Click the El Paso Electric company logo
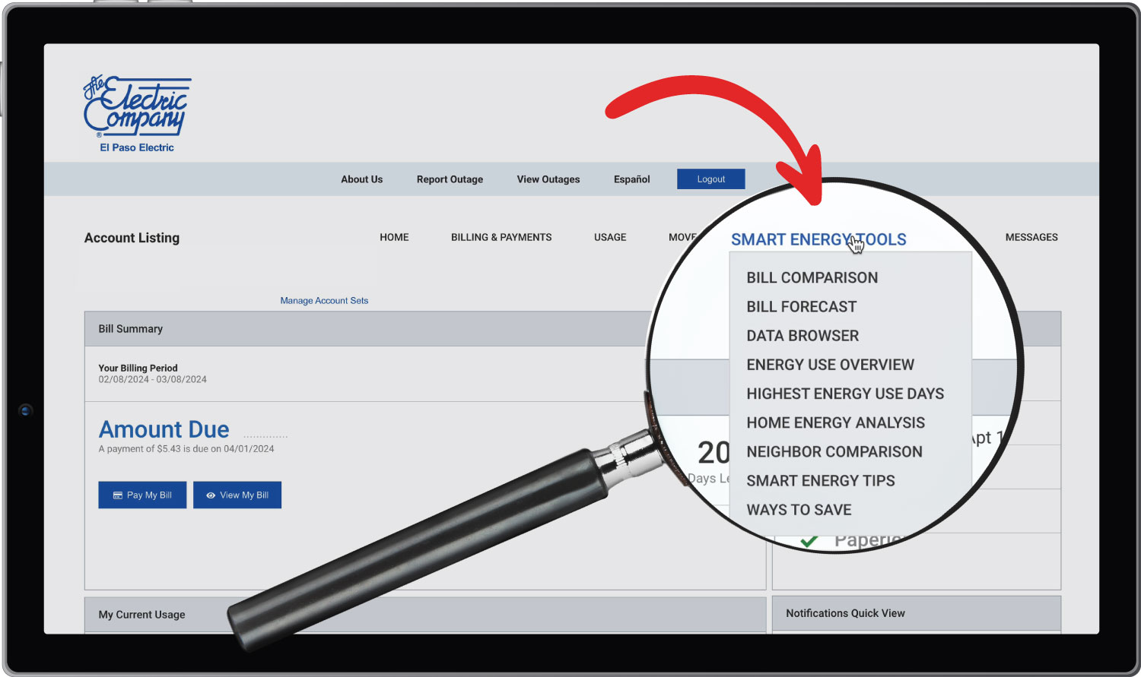Screen dimensions: 1141x677 click(x=137, y=114)
